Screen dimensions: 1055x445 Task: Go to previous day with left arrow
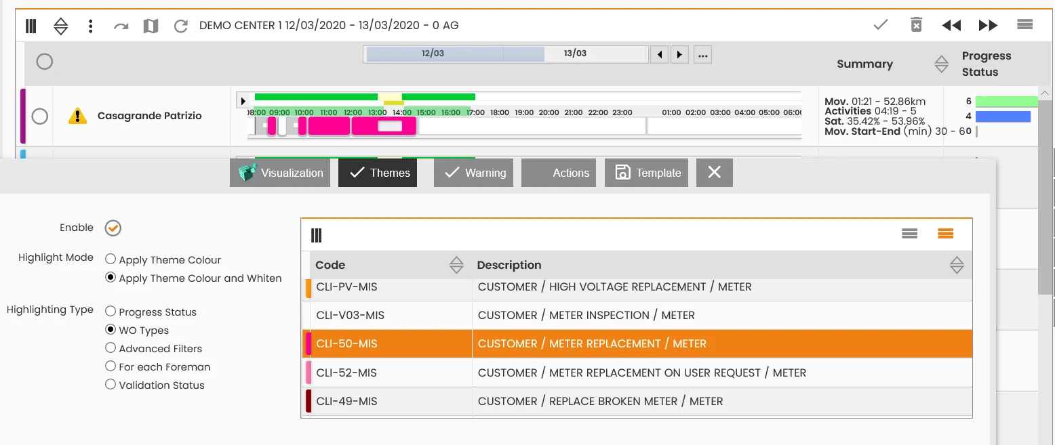[x=659, y=54]
